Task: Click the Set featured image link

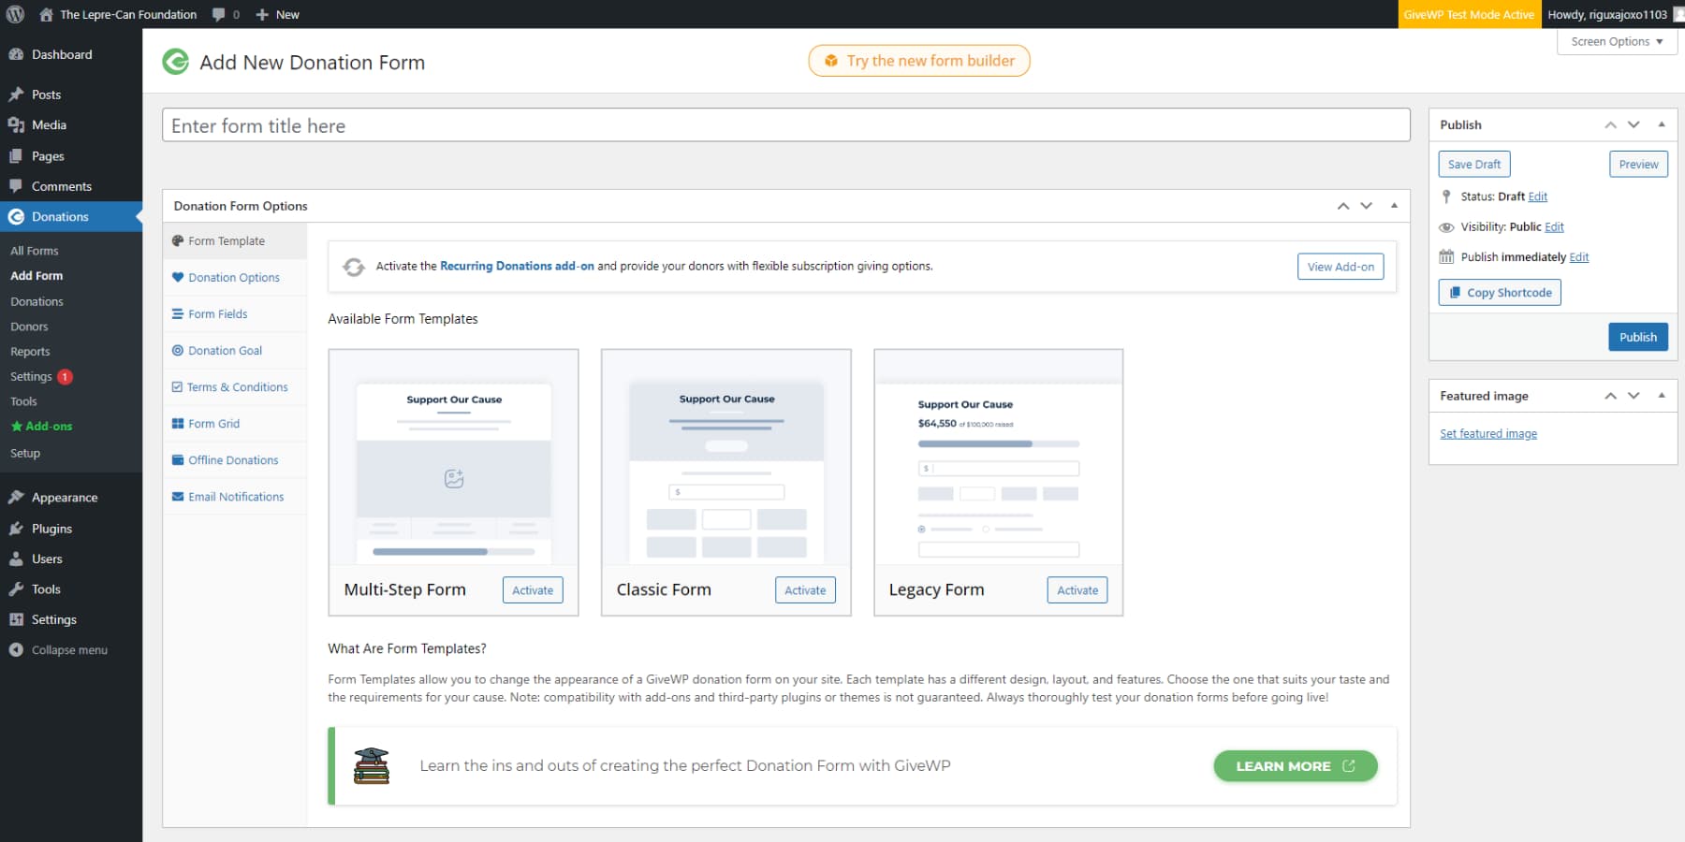Action: [x=1487, y=432]
